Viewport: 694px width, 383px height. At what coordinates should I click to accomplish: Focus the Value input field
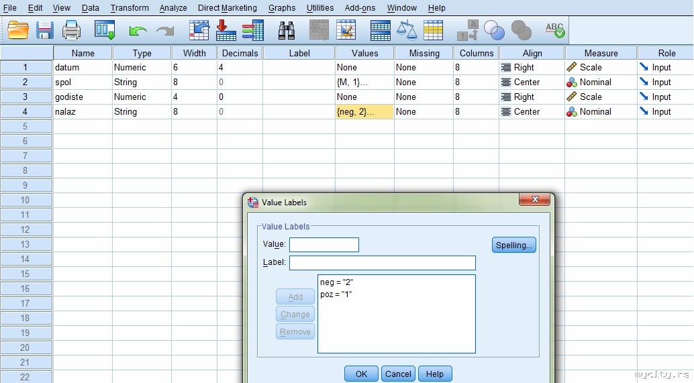point(324,245)
